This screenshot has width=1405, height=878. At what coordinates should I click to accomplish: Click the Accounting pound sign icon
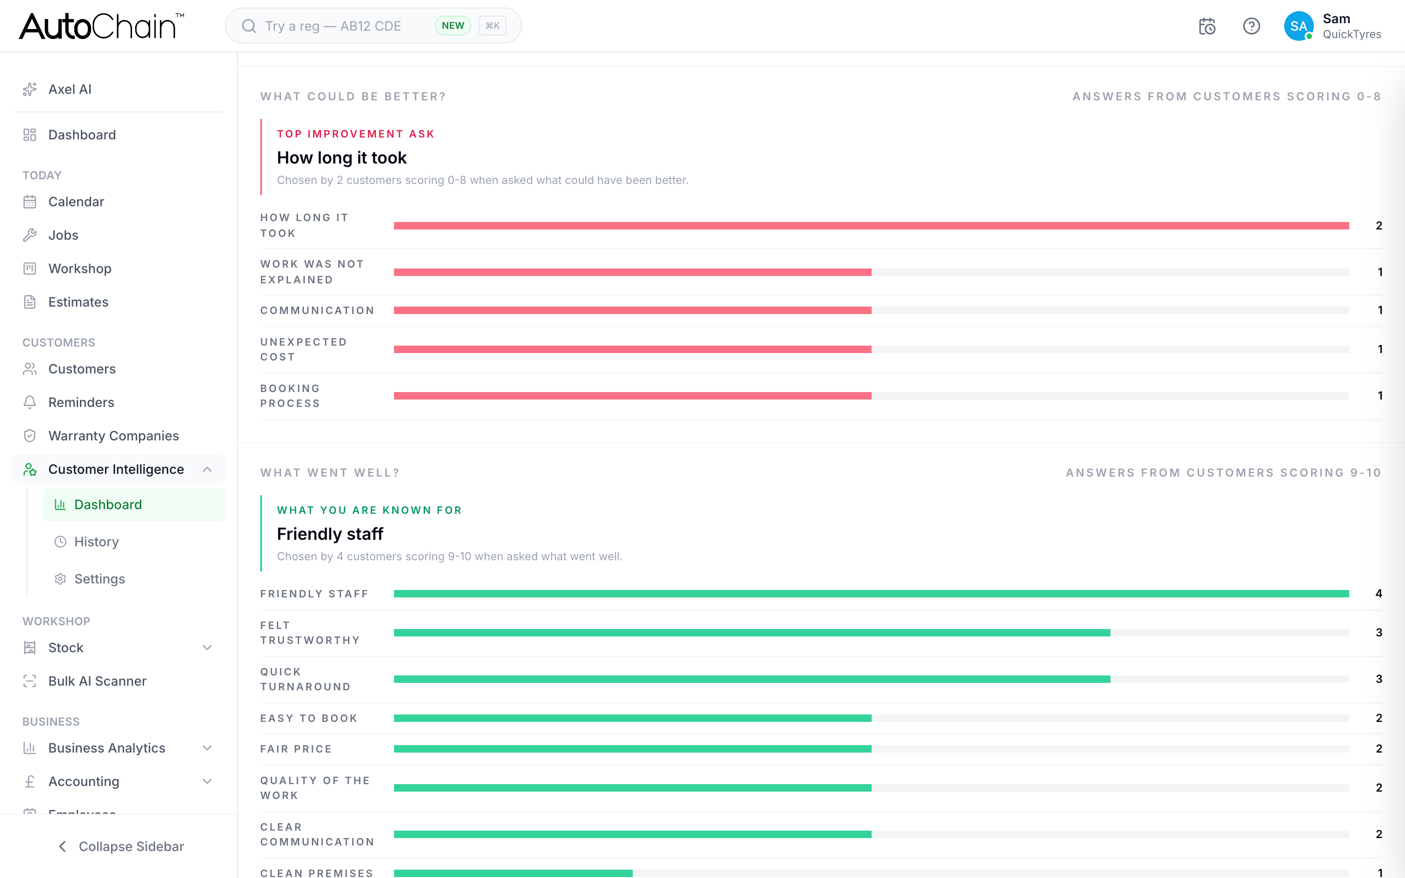(30, 781)
